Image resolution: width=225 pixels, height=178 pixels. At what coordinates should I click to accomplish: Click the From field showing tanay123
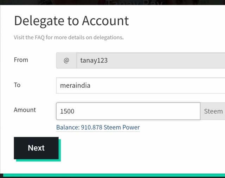(x=151, y=61)
